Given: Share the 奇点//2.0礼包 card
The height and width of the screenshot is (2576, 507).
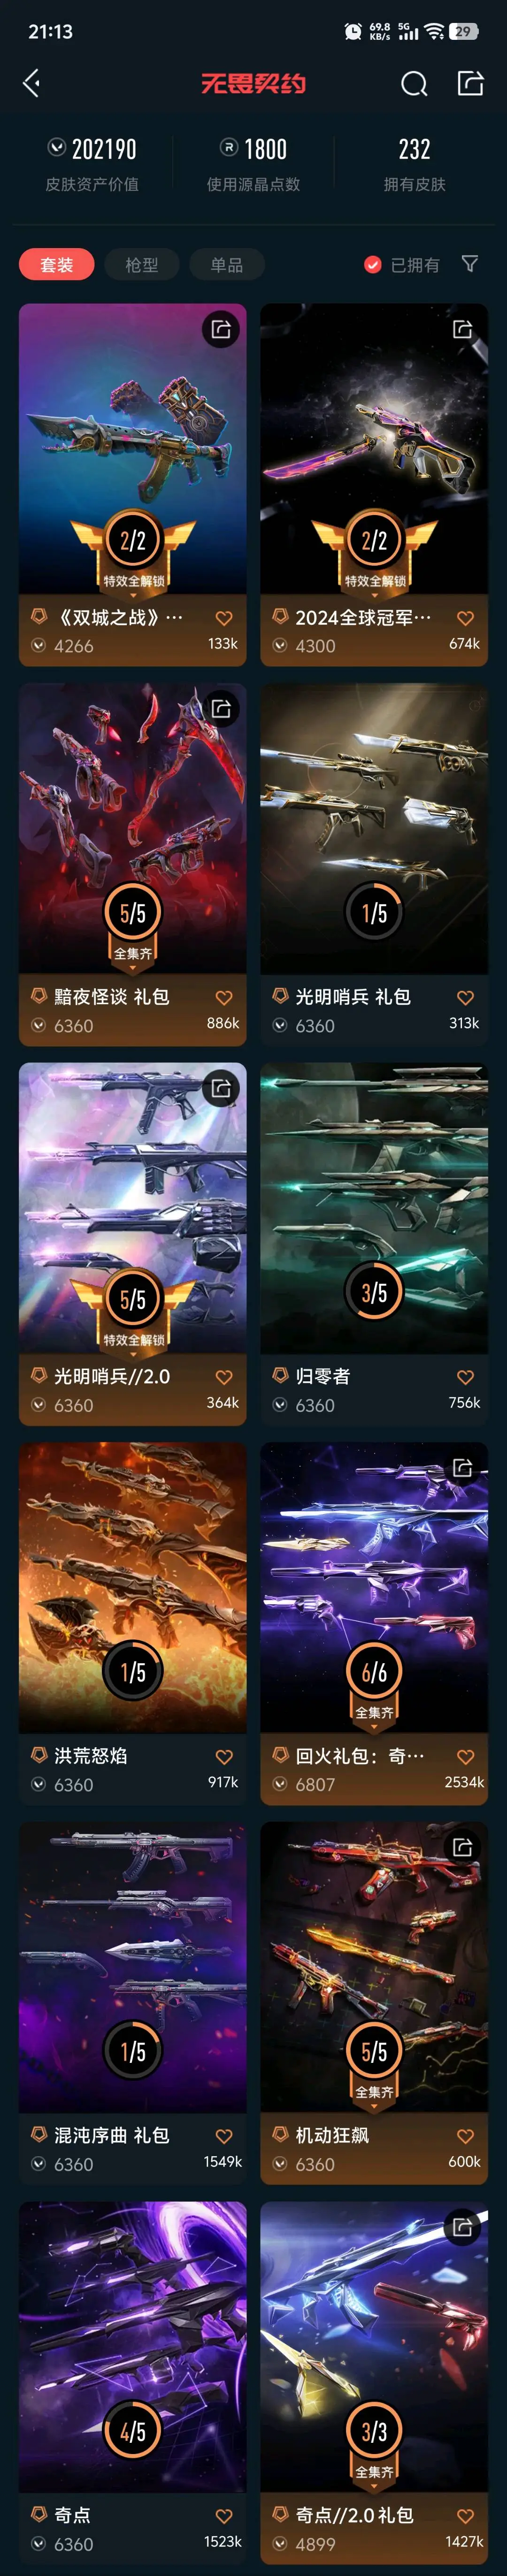Looking at the screenshot, I should pyautogui.click(x=462, y=2227).
